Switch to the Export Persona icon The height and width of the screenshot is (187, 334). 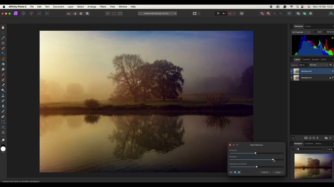coord(47,14)
